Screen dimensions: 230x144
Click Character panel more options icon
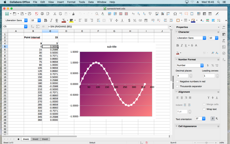pyautogui.click(x=218, y=32)
